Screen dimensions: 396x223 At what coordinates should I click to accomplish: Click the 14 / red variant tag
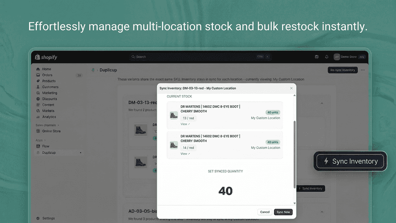pos(188,148)
